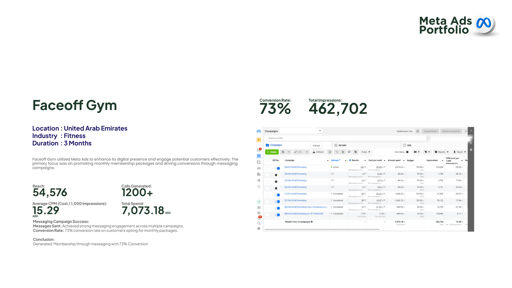Screen dimensions: 512x288
Task: Click the Discard Drafts button
Action: pyautogui.click(x=430, y=131)
